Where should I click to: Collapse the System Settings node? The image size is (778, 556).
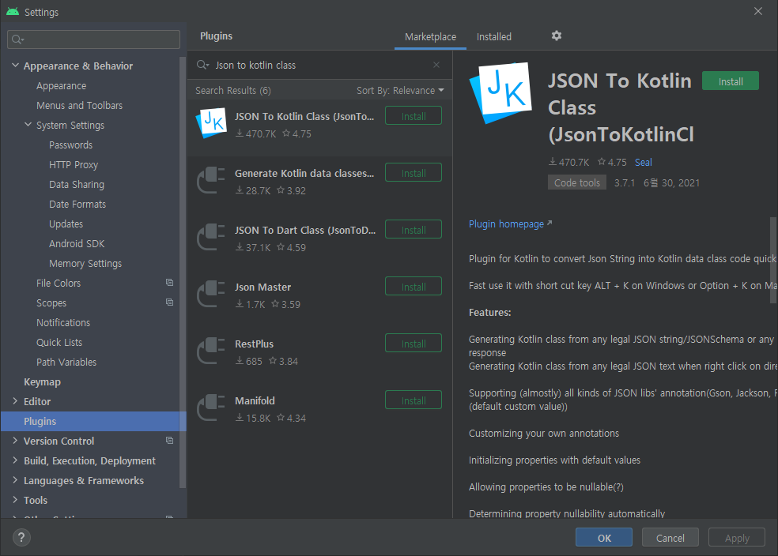(x=28, y=125)
